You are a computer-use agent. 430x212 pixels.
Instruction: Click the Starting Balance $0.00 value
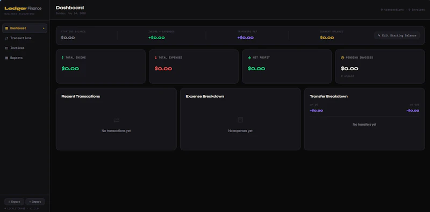click(68, 38)
